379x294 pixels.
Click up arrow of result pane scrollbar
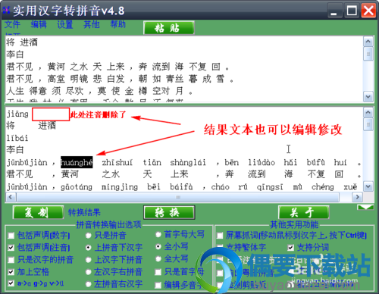point(368,112)
